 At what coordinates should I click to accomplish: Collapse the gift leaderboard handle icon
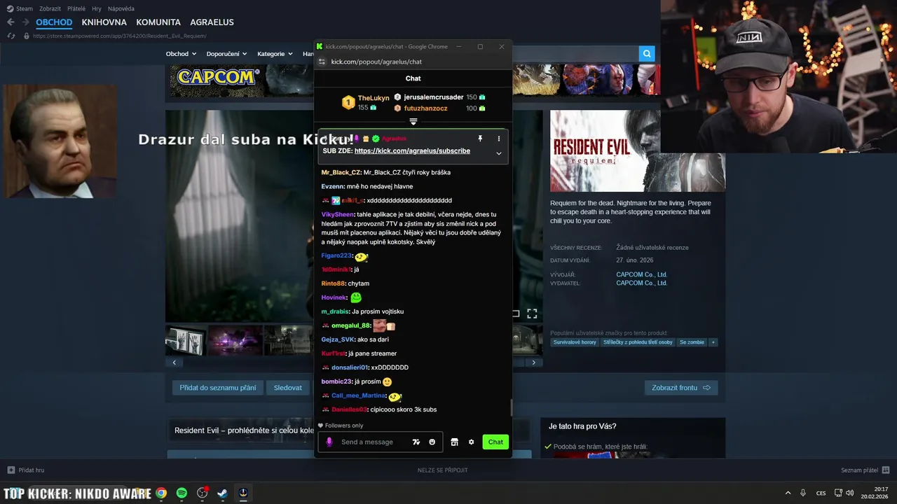coord(413,122)
